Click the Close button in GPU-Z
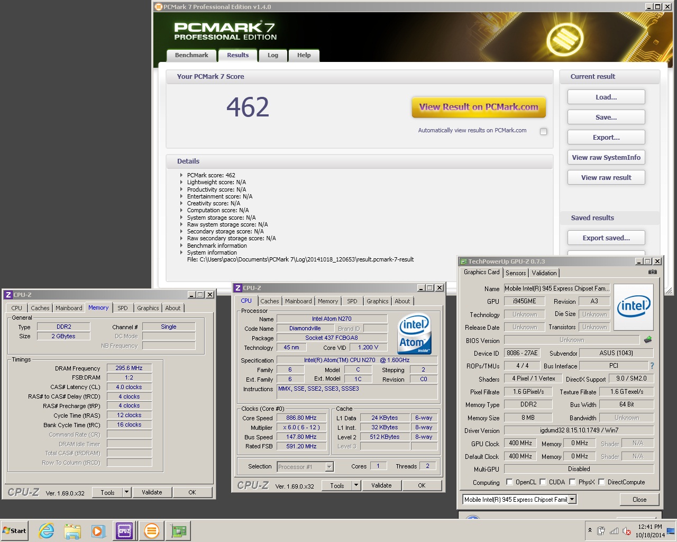 639,500
